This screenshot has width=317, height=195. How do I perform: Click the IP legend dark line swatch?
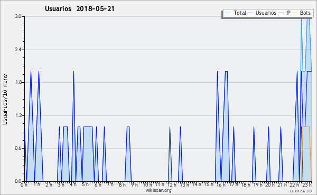point(281,13)
